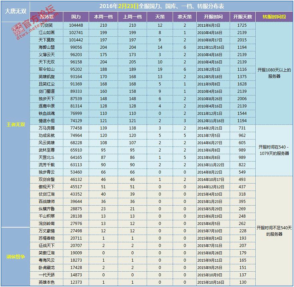Image resolution: width=294 pixels, height=287 pixels.
Task: Click the 开服1080天以上的服务器 cell
Action: pos(274,73)
